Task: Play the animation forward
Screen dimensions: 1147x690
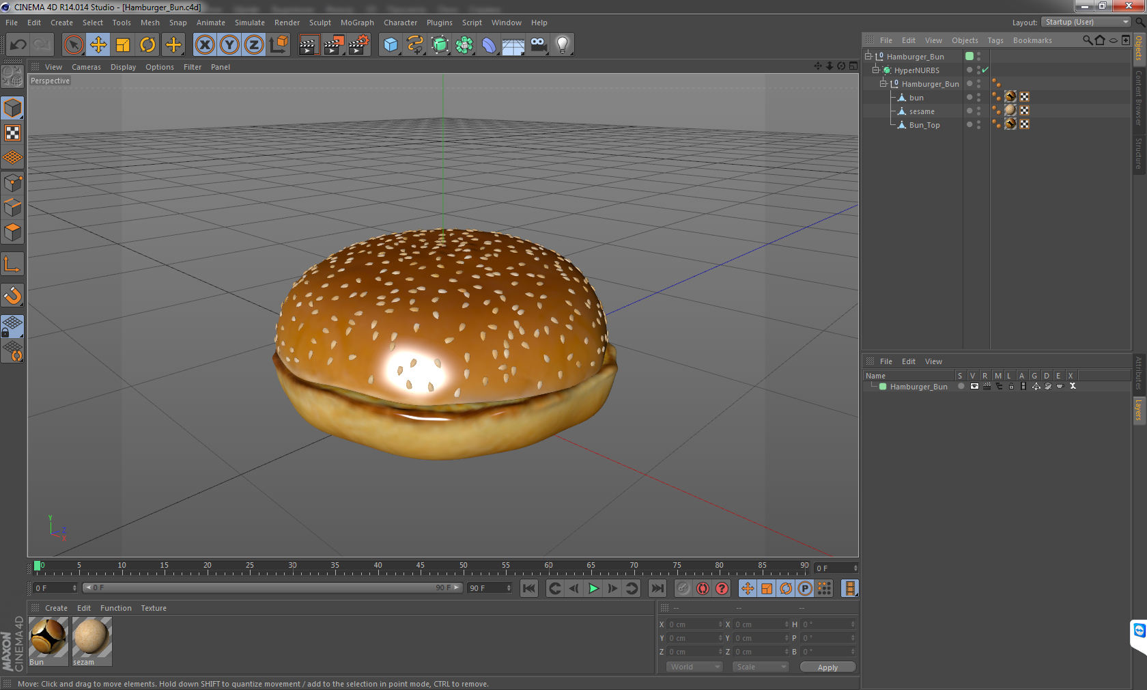Action: point(593,588)
